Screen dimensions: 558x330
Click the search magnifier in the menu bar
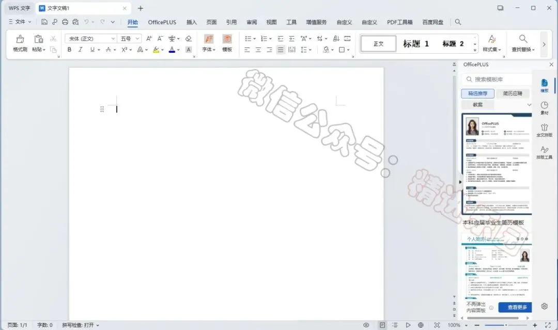pyautogui.click(x=458, y=22)
